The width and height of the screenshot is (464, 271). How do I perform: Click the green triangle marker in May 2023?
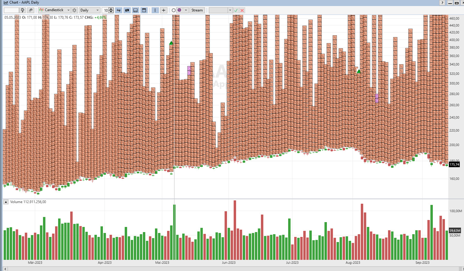[x=171, y=43]
